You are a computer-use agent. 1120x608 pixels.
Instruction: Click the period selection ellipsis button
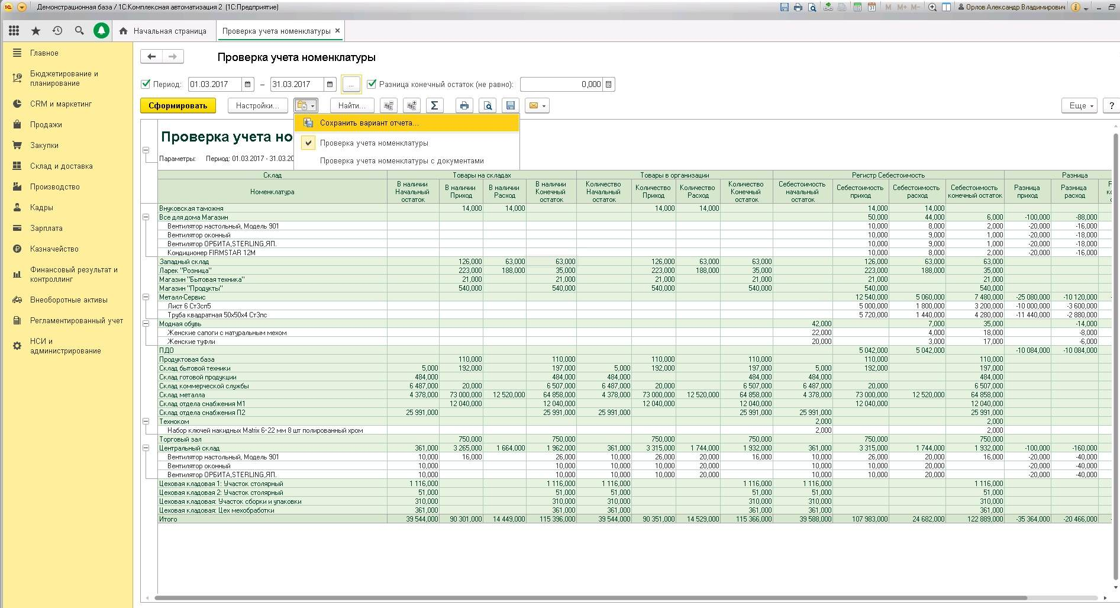tap(351, 84)
